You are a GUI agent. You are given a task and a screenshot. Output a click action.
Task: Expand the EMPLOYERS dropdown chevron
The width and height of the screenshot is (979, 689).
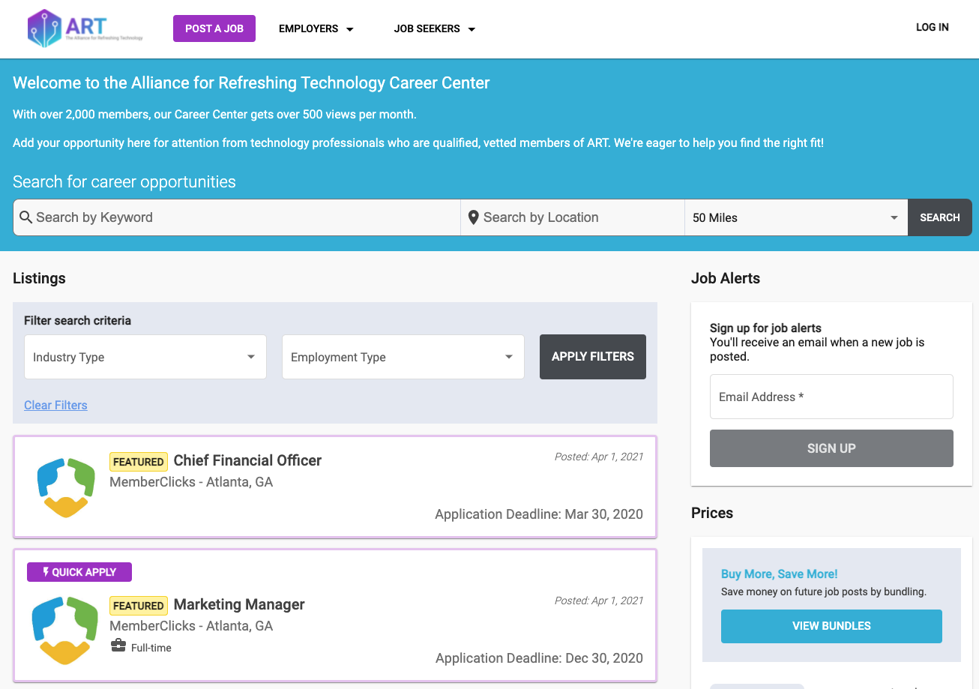pyautogui.click(x=349, y=28)
